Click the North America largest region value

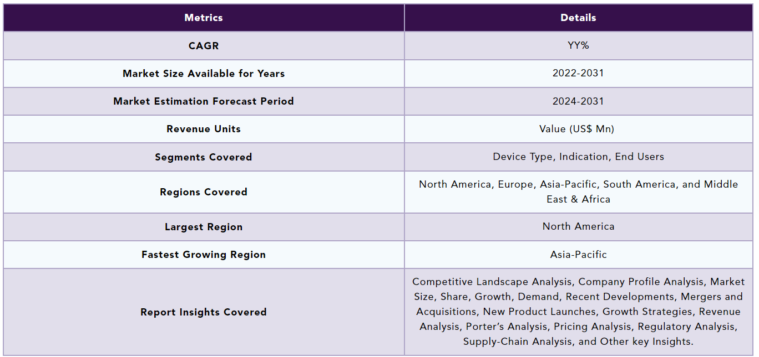click(578, 227)
